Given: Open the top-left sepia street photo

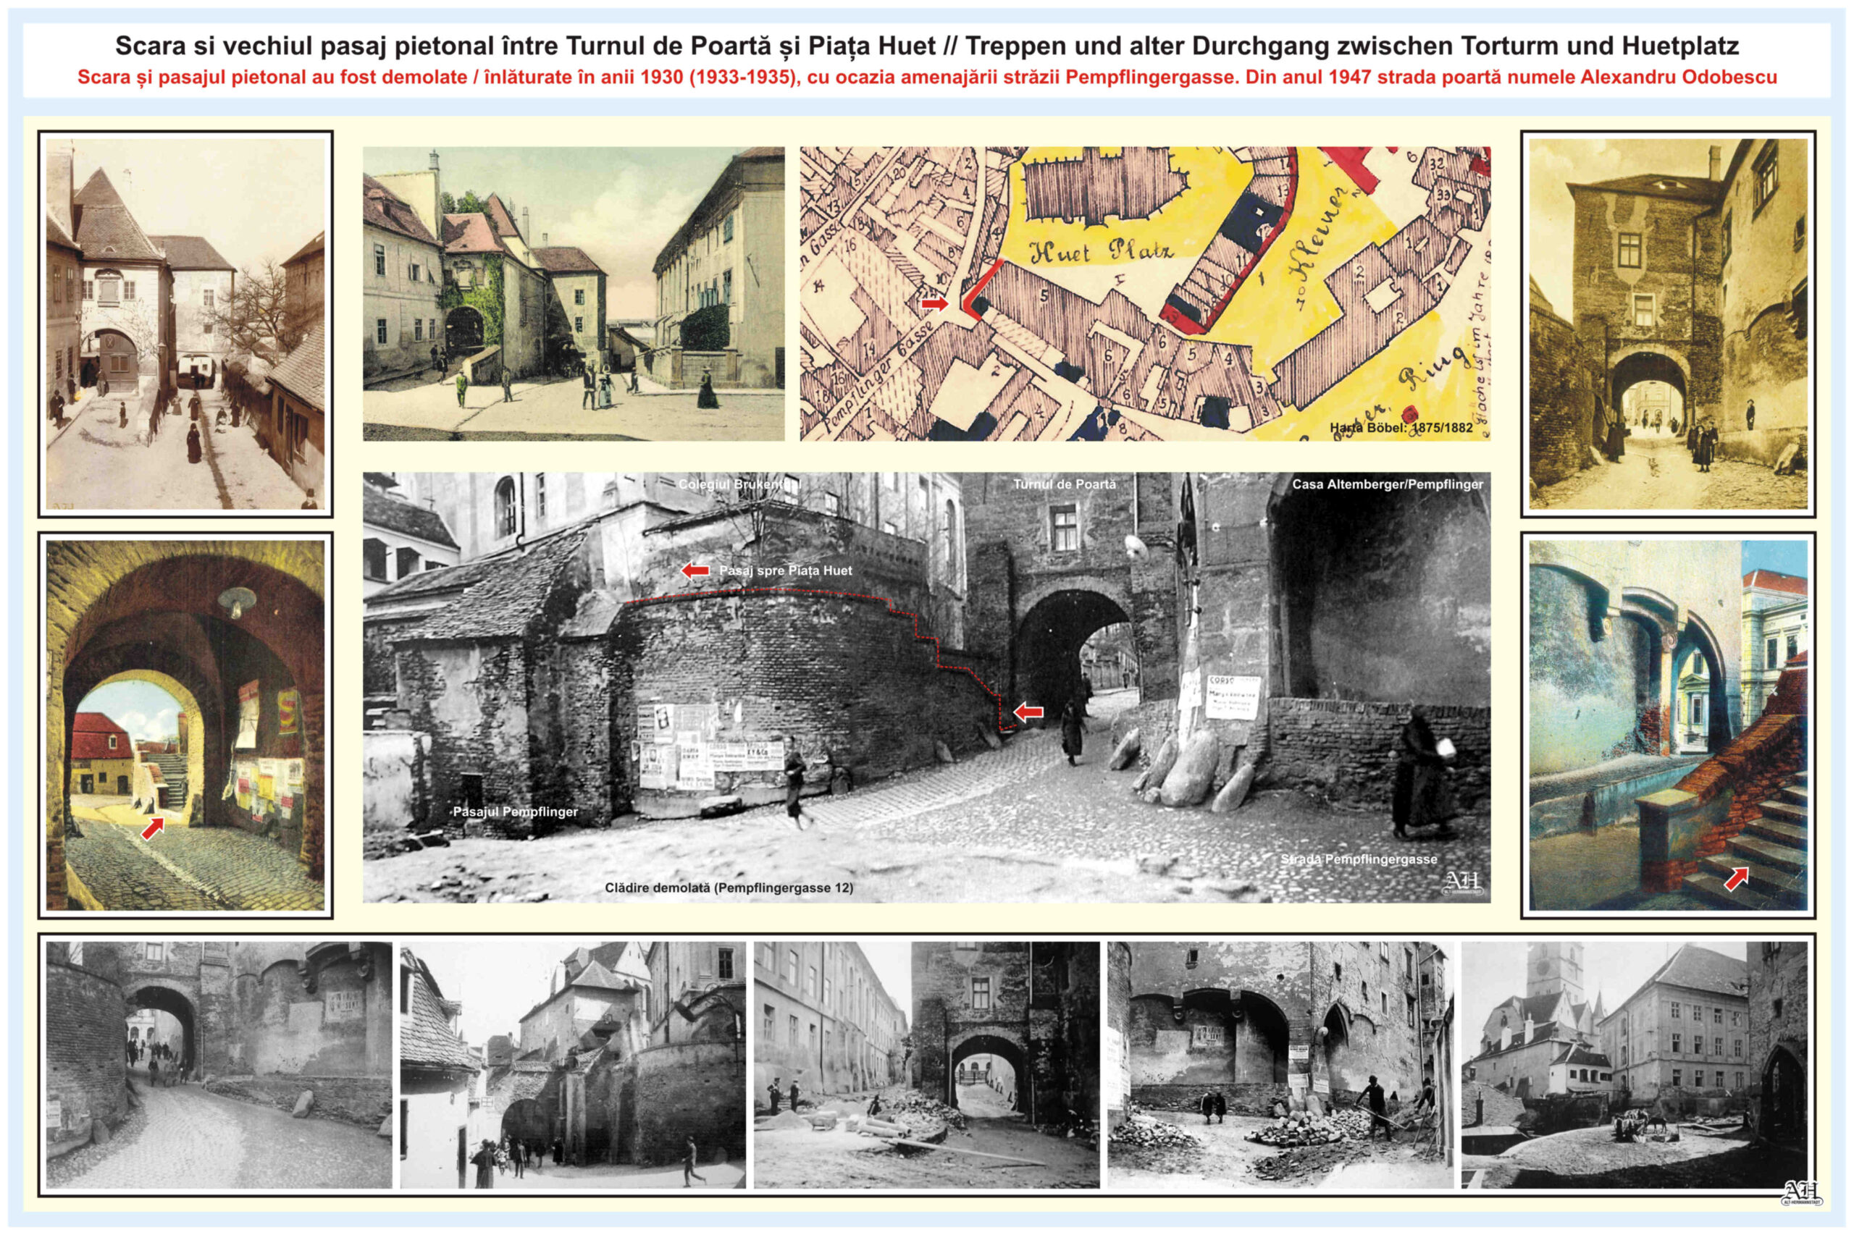Looking at the screenshot, I should click(x=185, y=324).
